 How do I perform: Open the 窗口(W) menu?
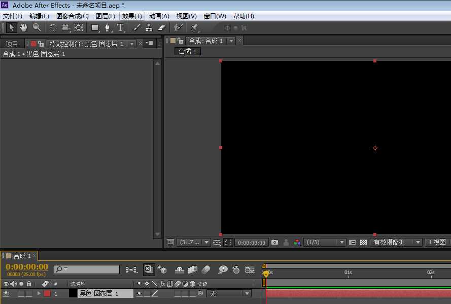(x=214, y=16)
